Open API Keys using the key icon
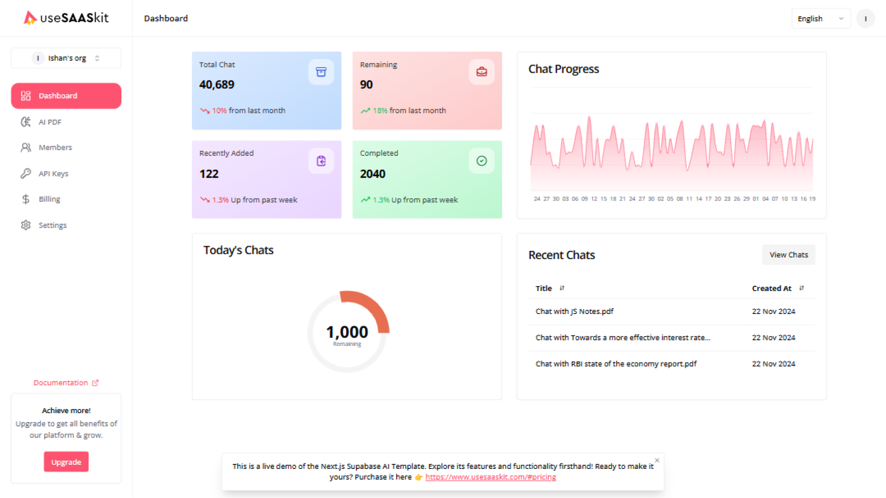The width and height of the screenshot is (886, 498). click(x=26, y=173)
